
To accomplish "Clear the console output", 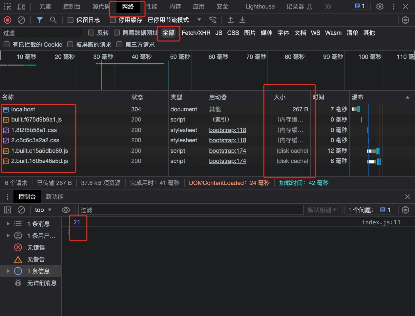I will tap(21, 210).
